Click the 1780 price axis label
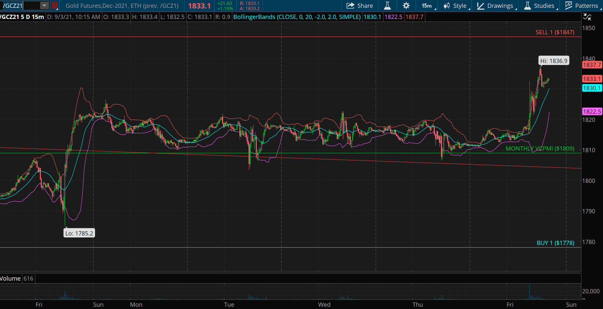This screenshot has width=603, height=309. click(589, 242)
